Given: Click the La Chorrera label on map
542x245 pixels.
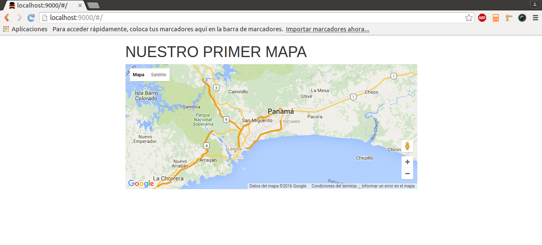Looking at the screenshot, I should point(168,178).
